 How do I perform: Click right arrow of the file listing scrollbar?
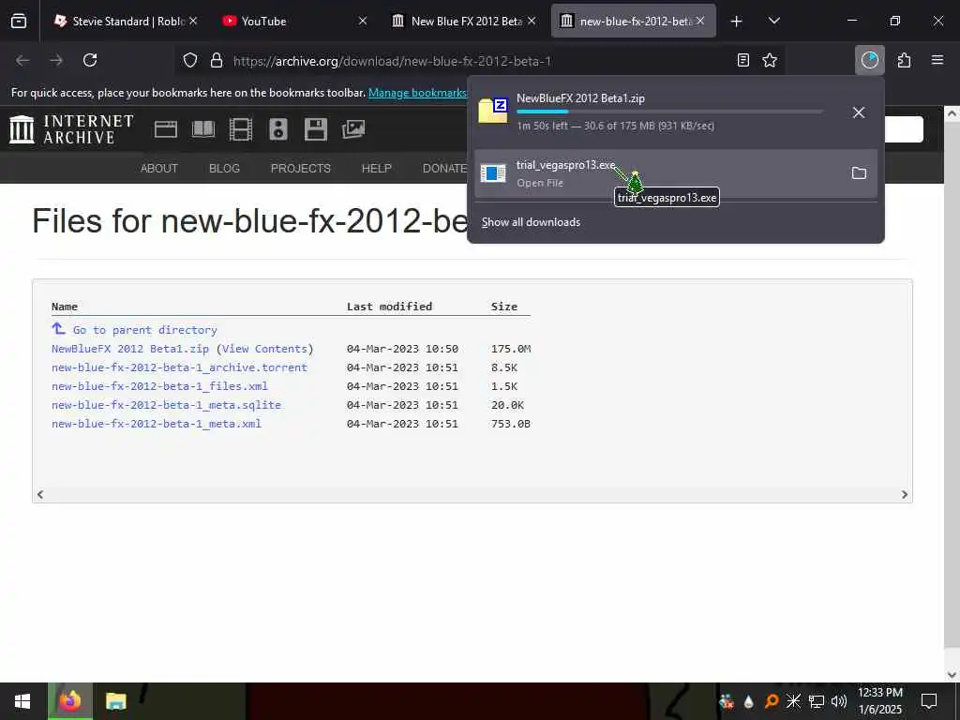point(905,495)
